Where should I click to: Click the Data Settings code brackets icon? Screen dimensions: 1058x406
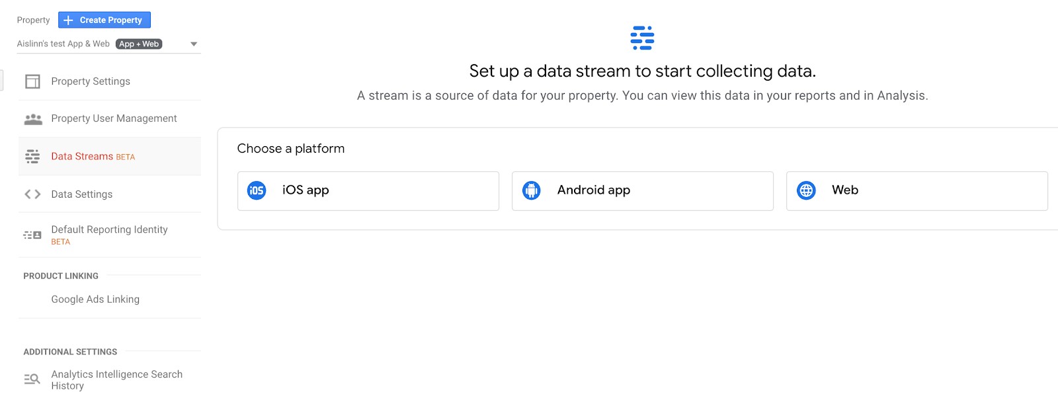pyautogui.click(x=32, y=194)
